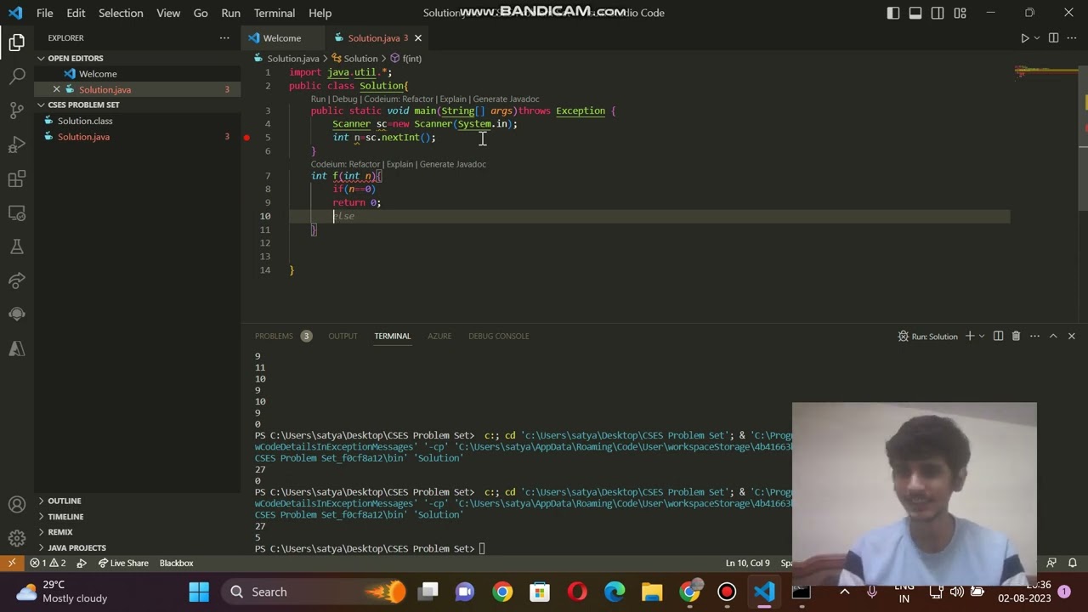Viewport: 1088px width, 612px height.
Task: Toggle bottom Panel visibility
Action: [915, 13]
